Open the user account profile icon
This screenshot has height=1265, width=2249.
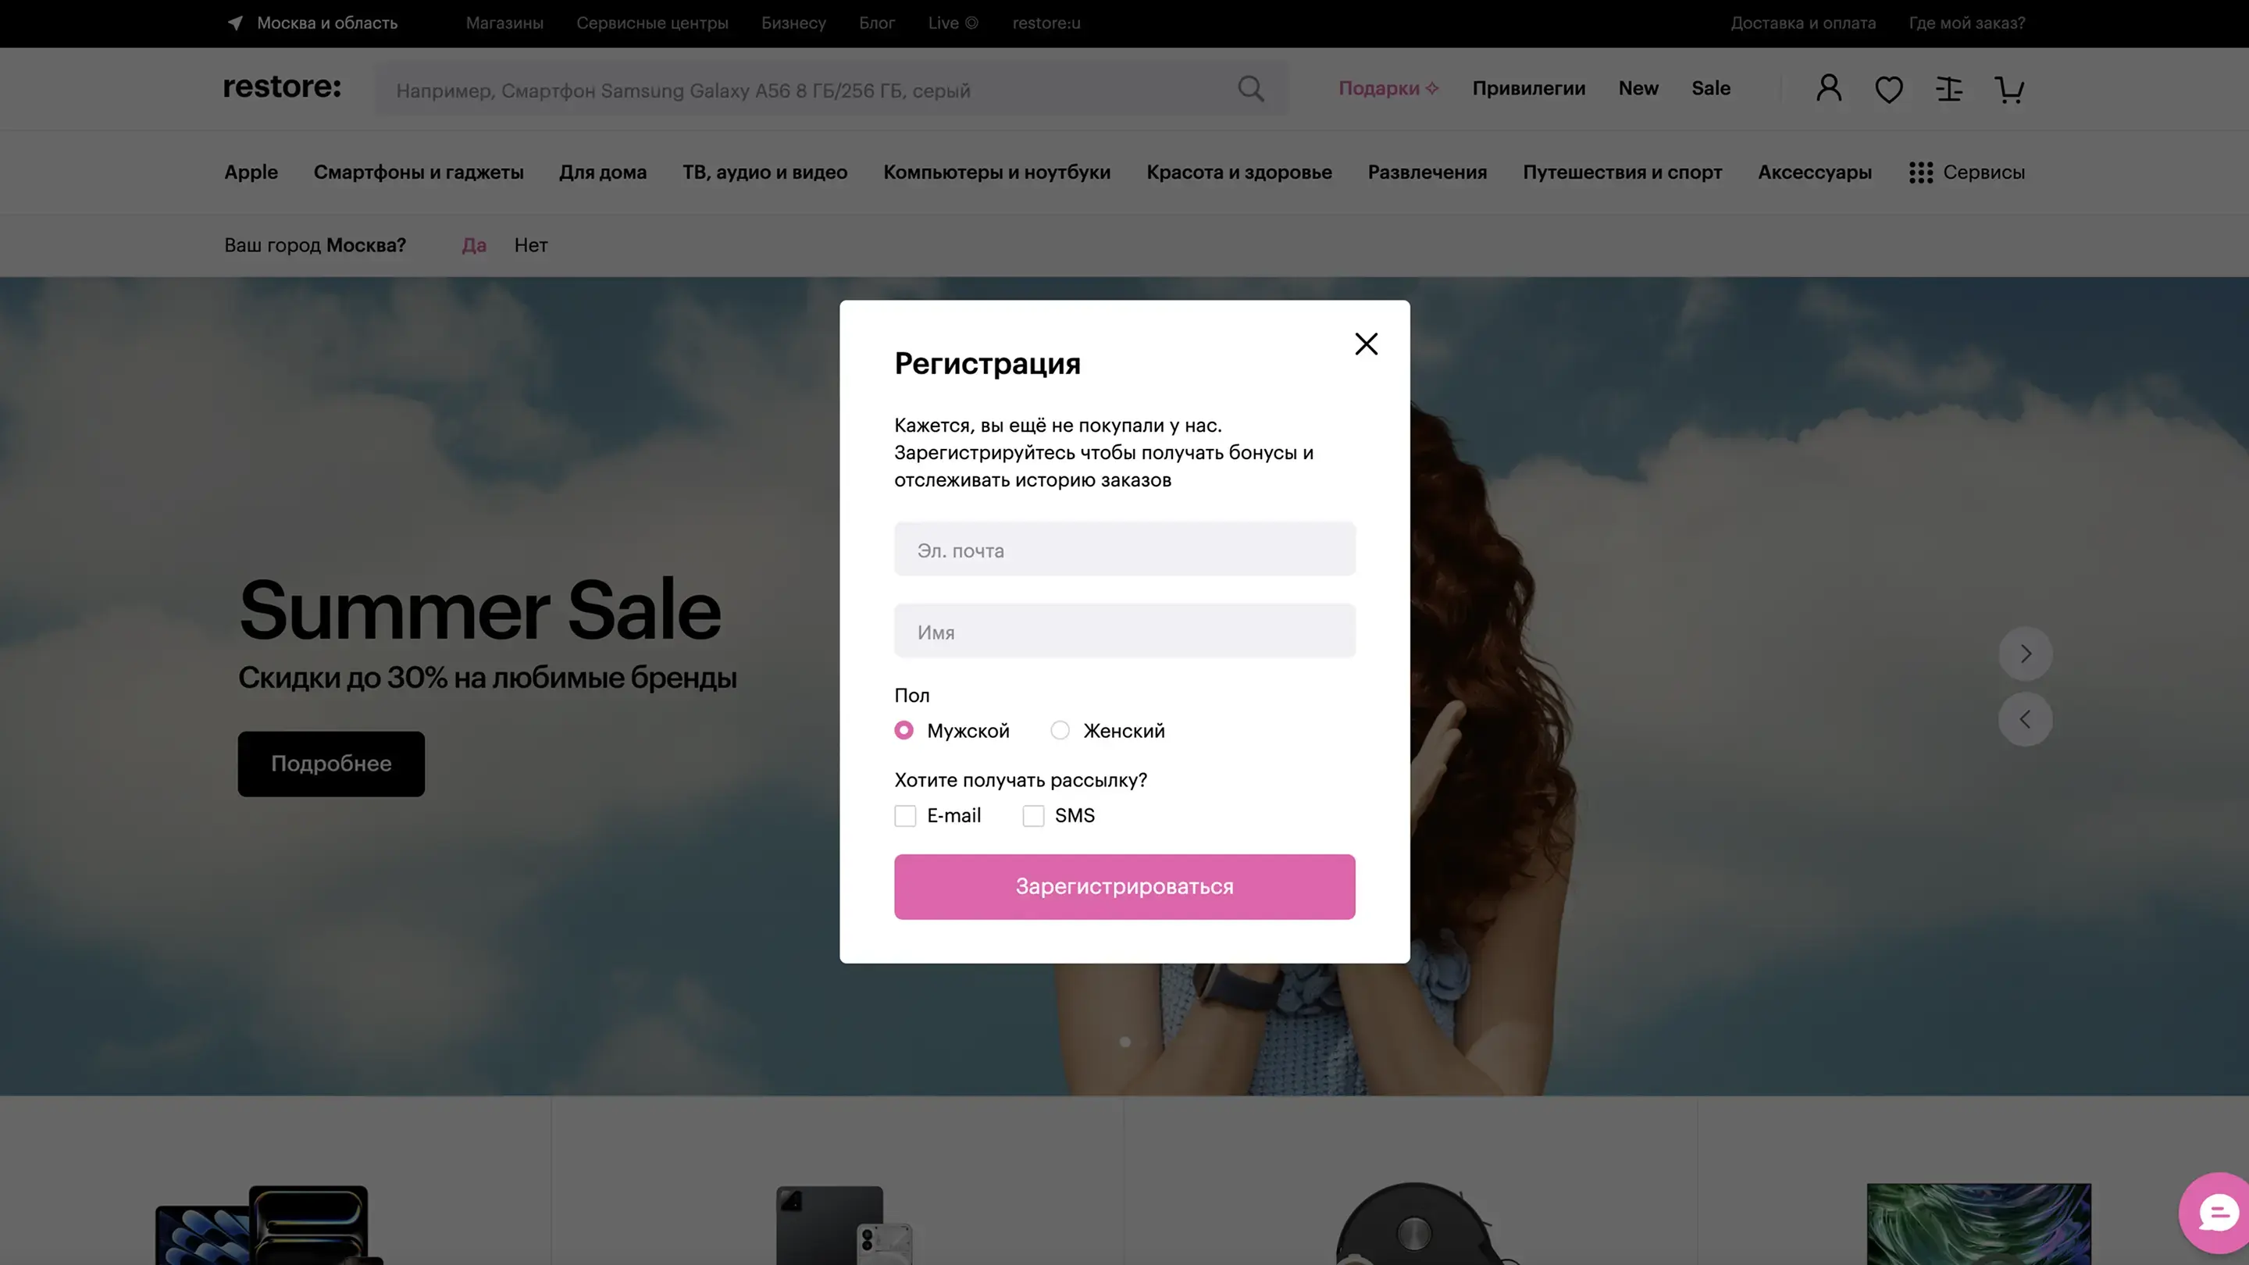(1828, 88)
